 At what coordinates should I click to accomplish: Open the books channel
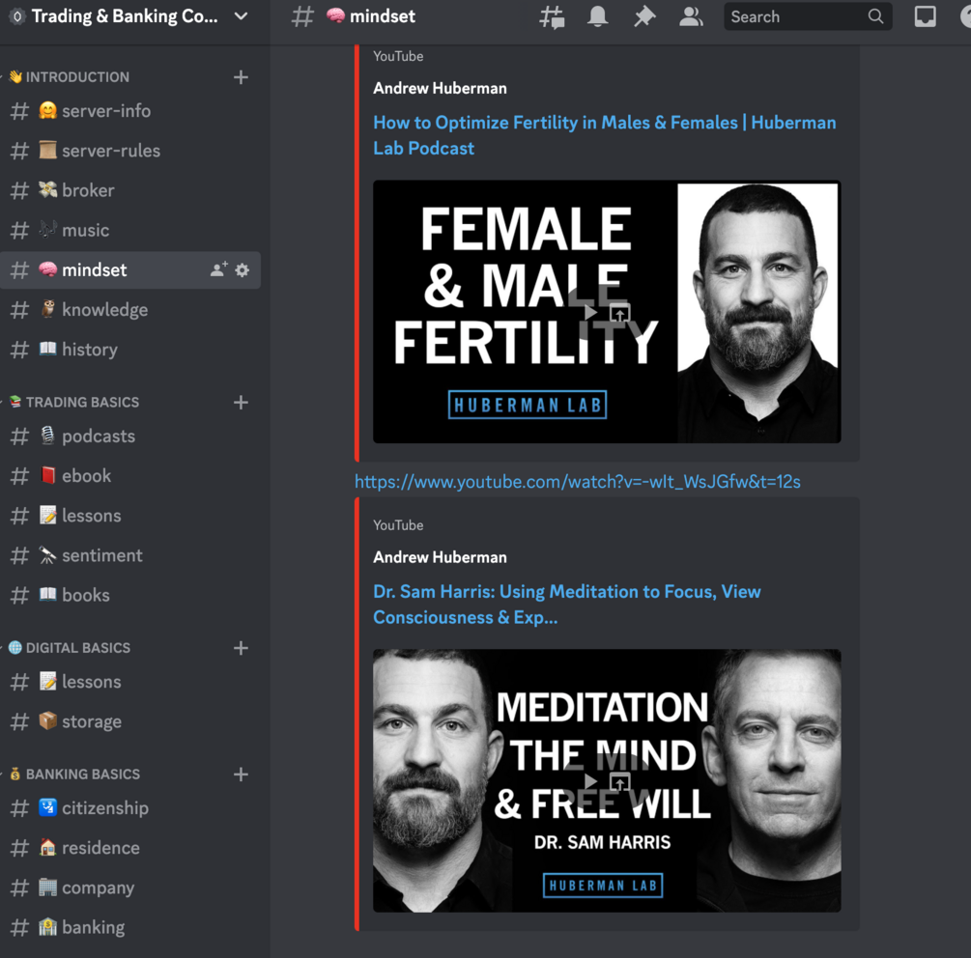point(130,595)
